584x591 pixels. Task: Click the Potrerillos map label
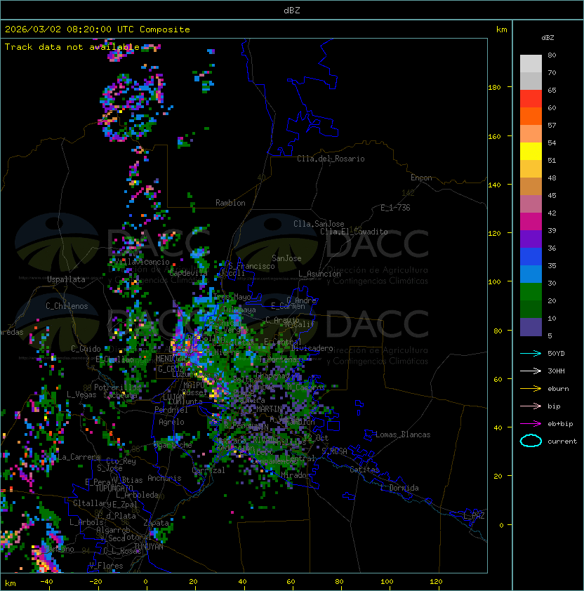tap(117, 387)
